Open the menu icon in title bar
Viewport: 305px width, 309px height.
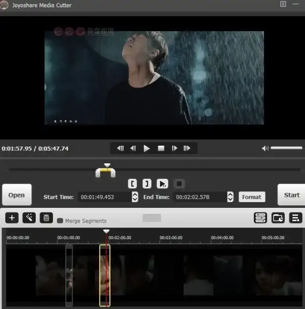283,4
